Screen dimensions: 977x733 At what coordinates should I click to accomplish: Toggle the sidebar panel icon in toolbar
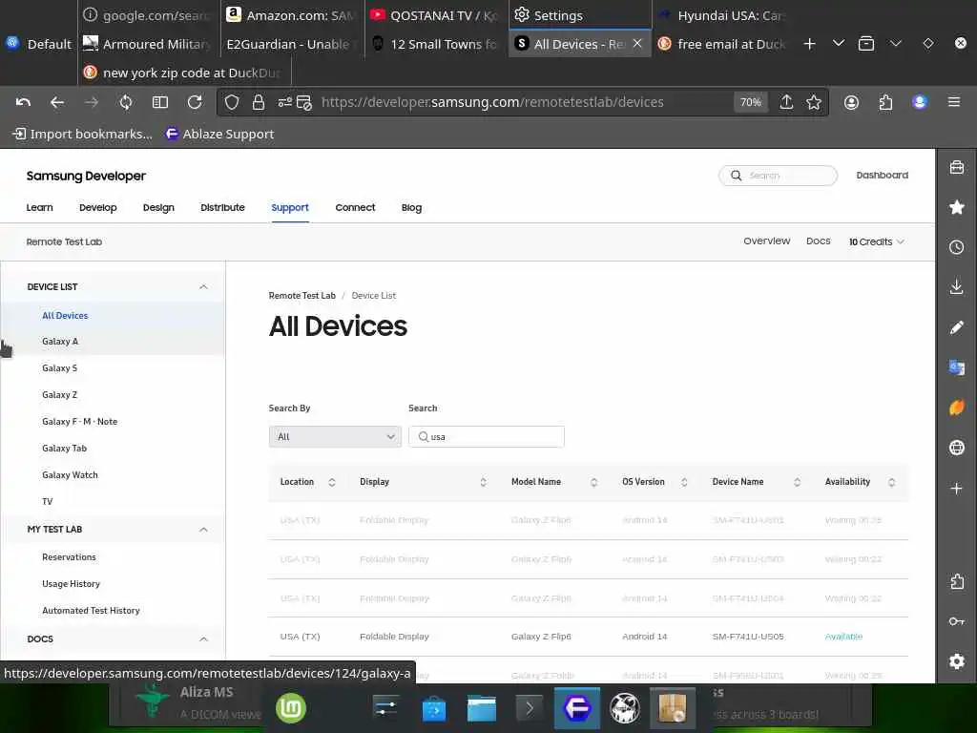[160, 102]
